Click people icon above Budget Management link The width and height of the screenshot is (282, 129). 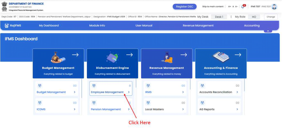tap(40, 86)
